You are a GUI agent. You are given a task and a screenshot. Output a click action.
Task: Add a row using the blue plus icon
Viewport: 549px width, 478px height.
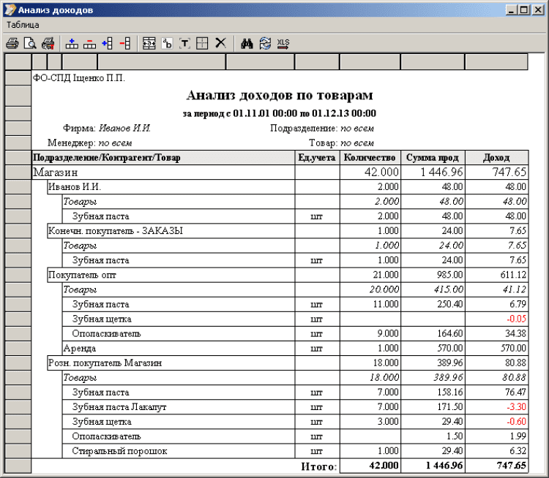[72, 44]
